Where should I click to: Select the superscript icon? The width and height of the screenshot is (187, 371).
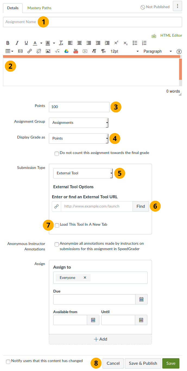pos(116,43)
